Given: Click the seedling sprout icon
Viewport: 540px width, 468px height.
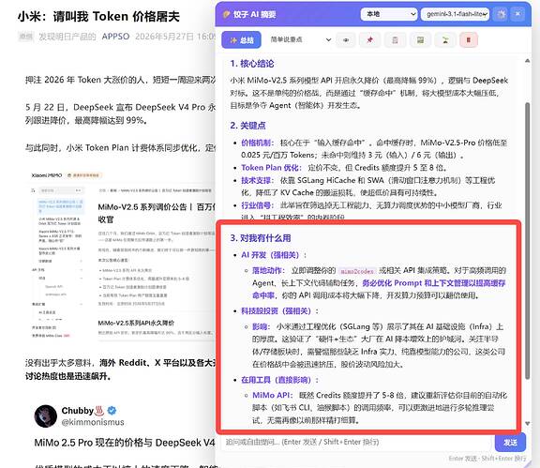Looking at the screenshot, I should click(445, 40).
